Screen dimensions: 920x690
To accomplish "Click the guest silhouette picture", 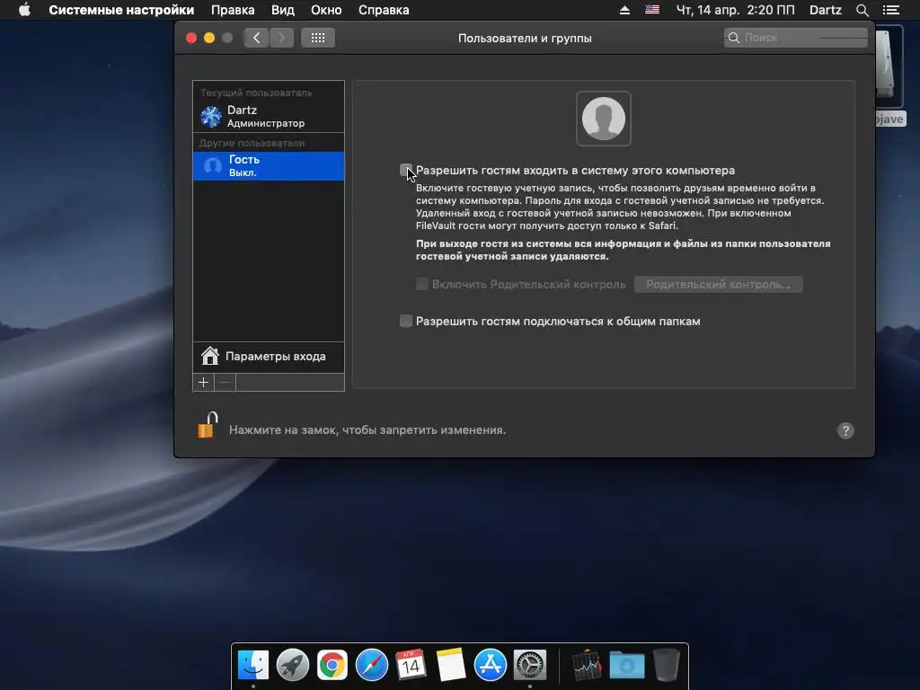I will (x=604, y=119).
